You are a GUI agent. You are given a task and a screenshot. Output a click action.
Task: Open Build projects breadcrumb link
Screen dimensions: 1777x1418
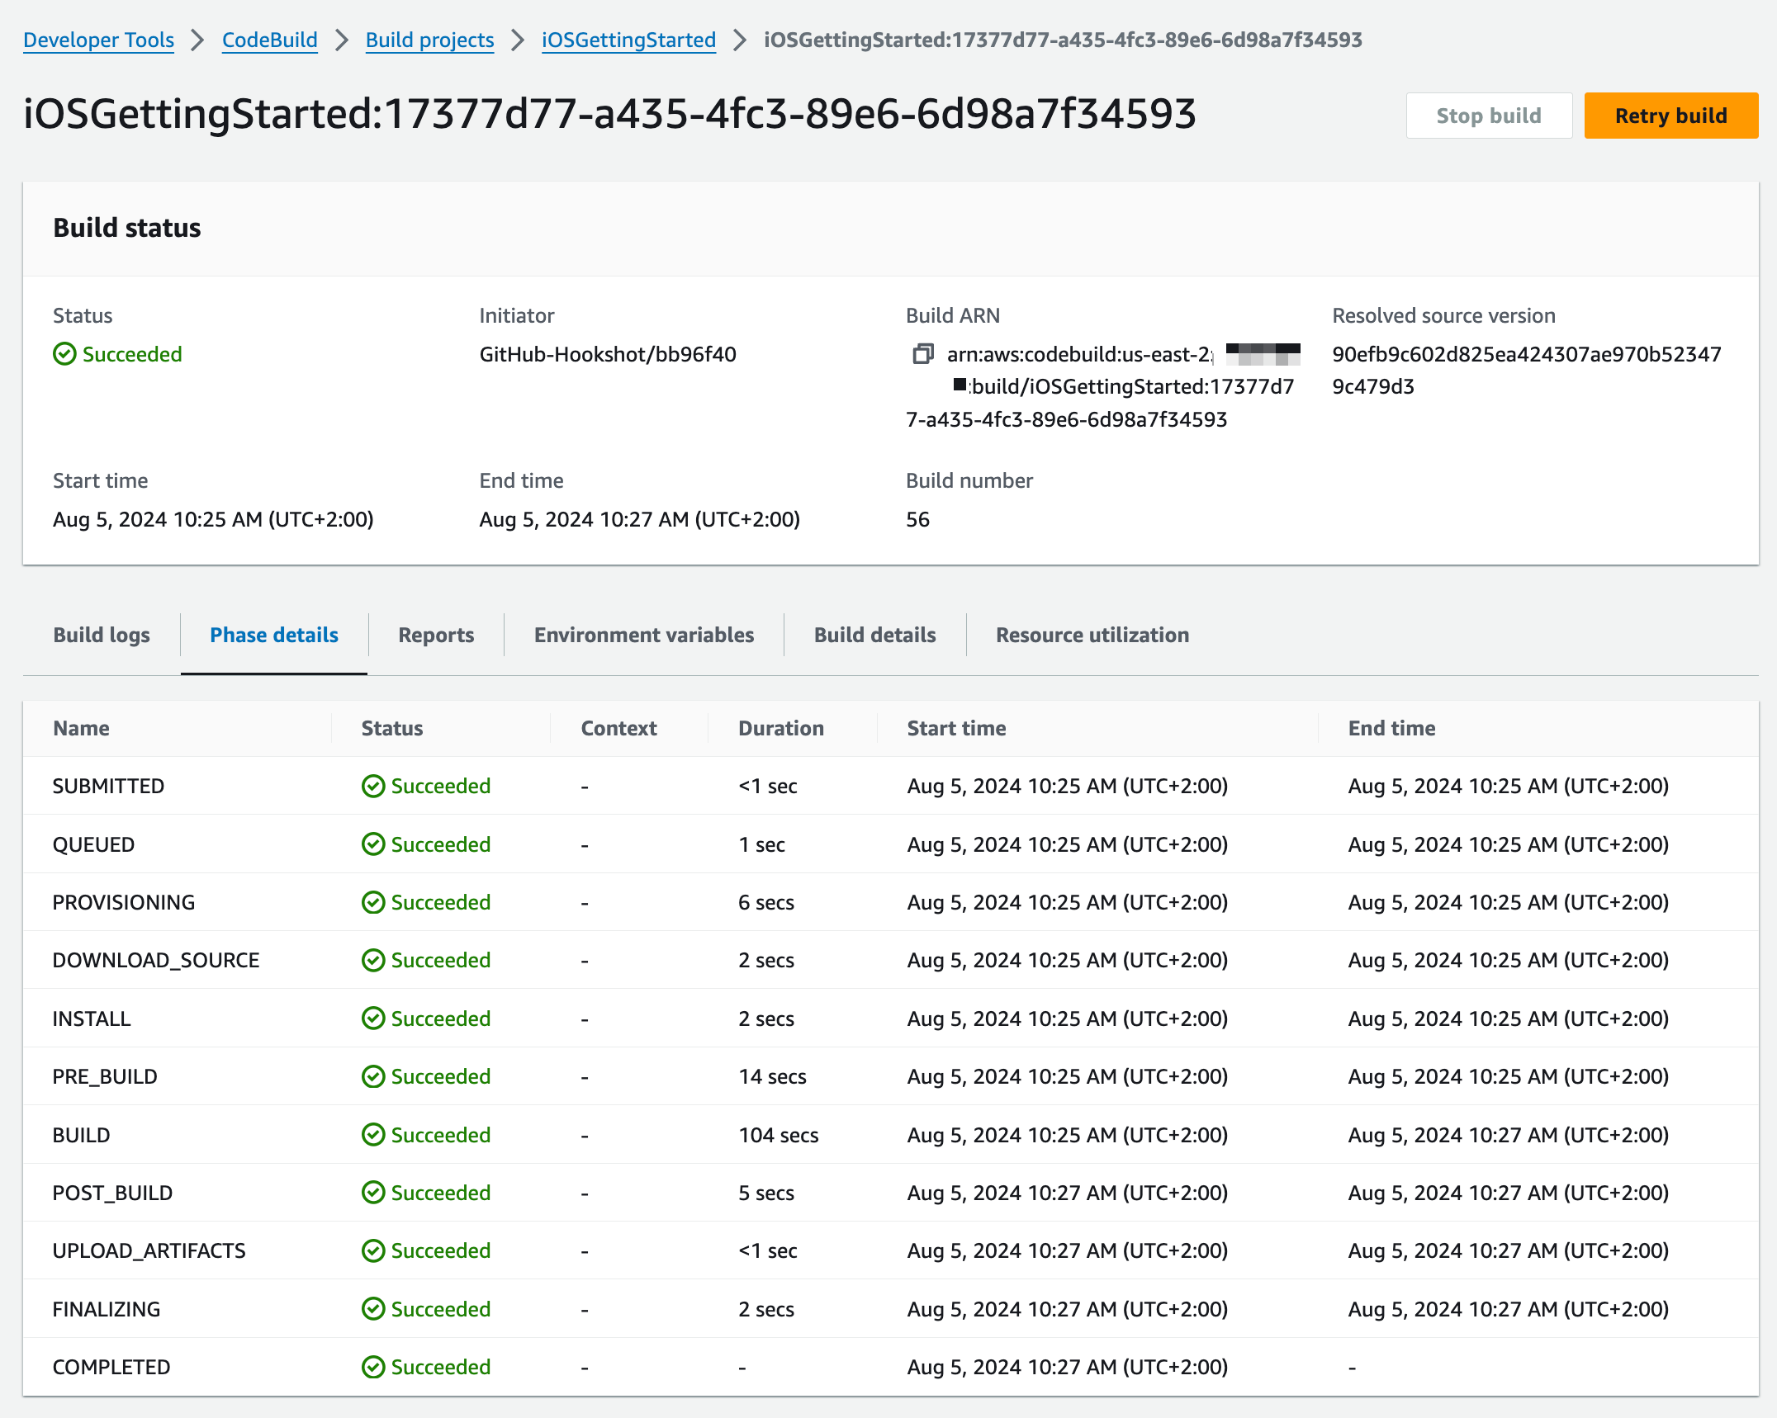coord(429,40)
